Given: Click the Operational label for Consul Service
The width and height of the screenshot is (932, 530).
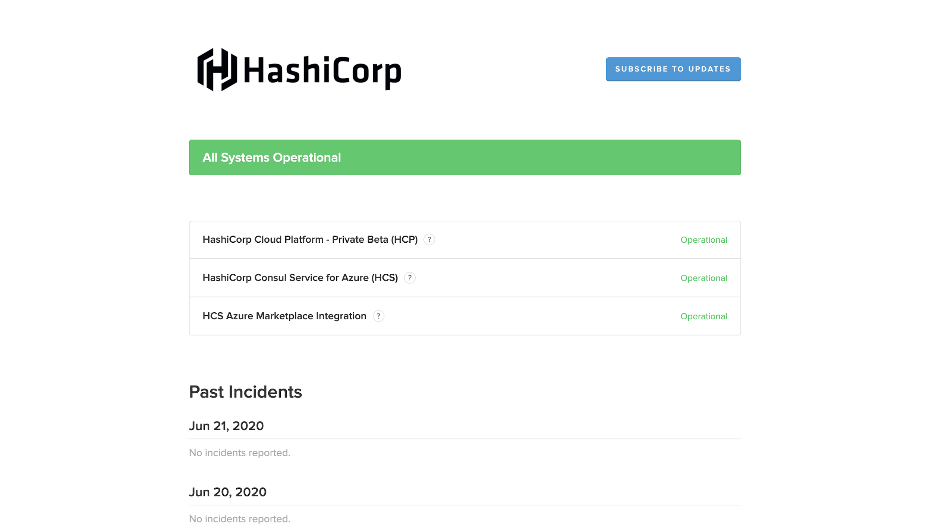Looking at the screenshot, I should (704, 278).
